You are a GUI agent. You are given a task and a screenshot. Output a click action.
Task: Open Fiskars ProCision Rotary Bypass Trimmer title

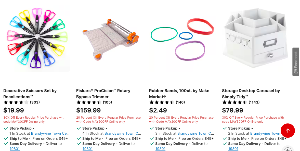[103, 94]
